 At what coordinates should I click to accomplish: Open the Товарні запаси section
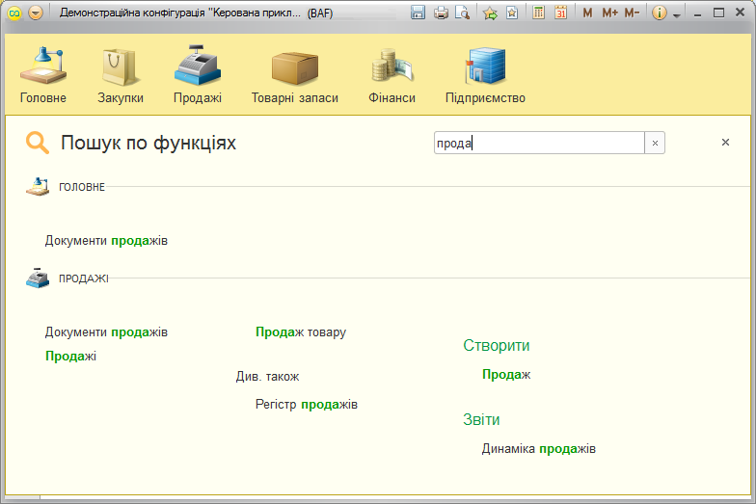[295, 75]
